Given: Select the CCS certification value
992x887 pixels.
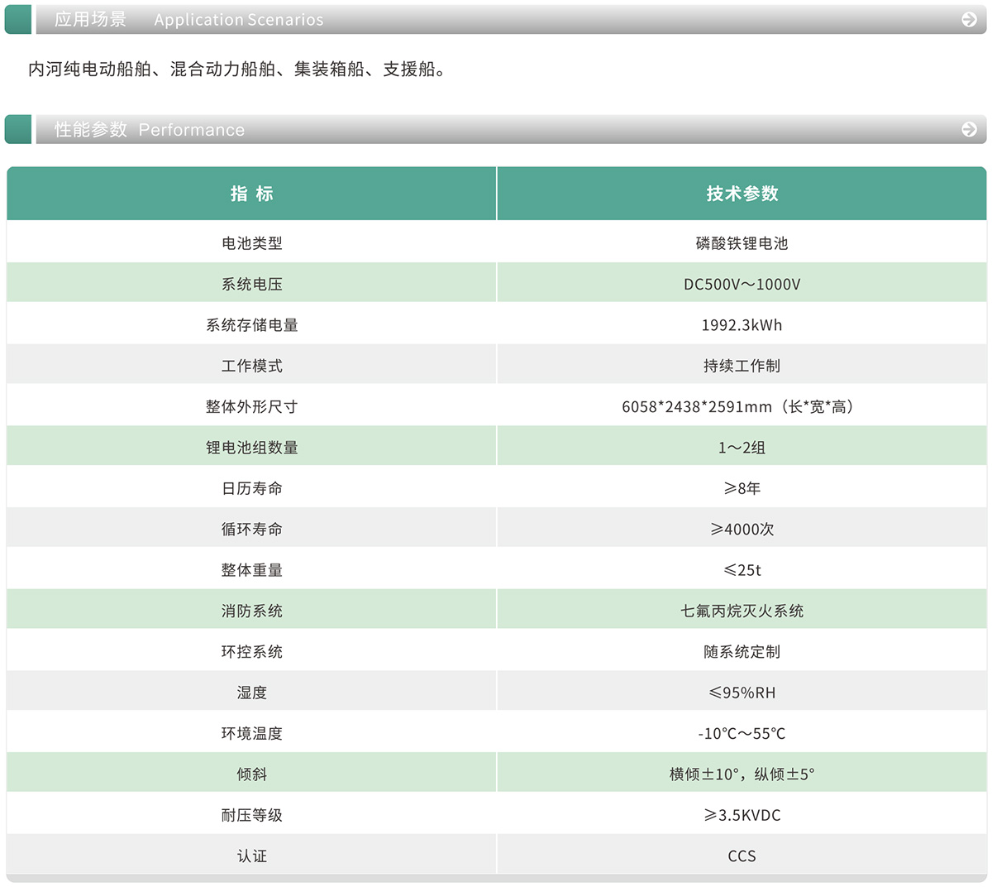Looking at the screenshot, I should coord(742,856).
